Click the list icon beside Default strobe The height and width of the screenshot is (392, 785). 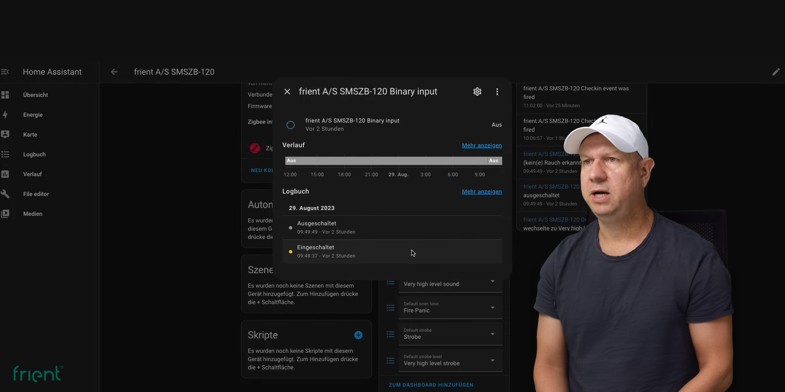tap(390, 334)
